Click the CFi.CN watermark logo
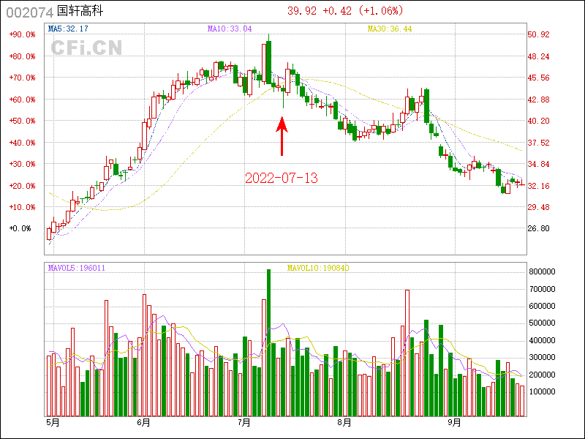The height and width of the screenshot is (439, 585). pos(86,48)
